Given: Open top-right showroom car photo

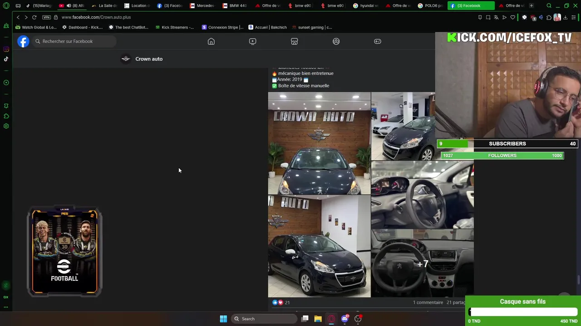Looking at the screenshot, I should (403, 126).
